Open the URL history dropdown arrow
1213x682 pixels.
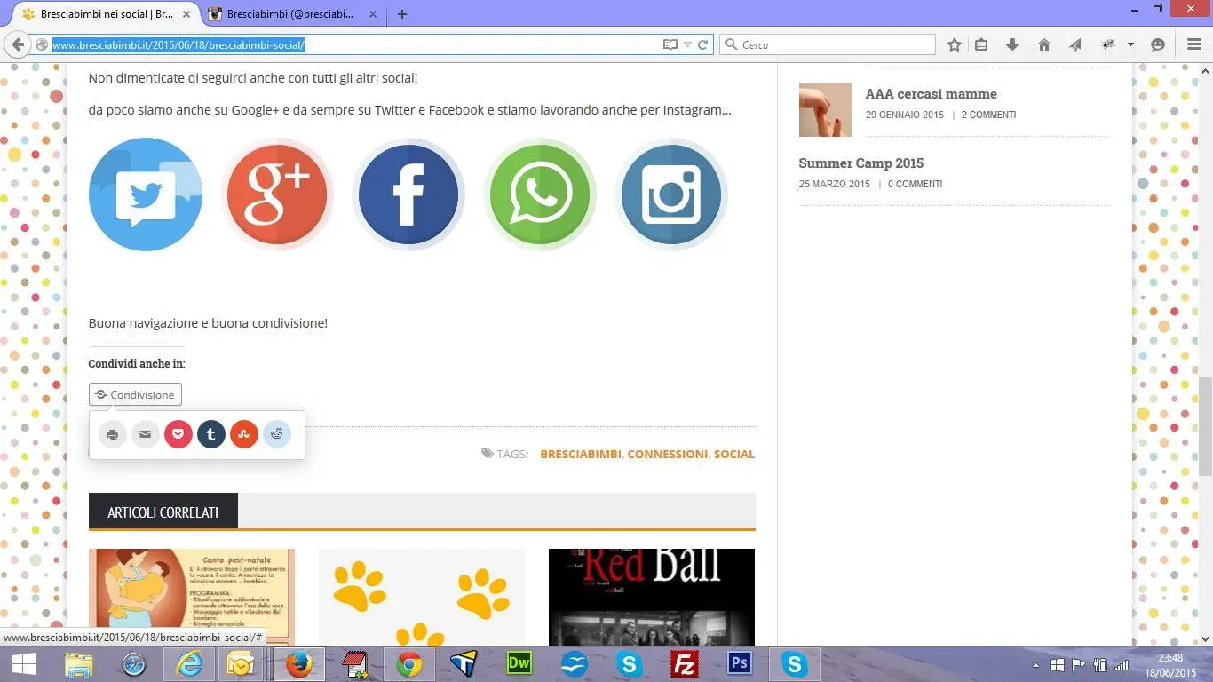coord(687,44)
